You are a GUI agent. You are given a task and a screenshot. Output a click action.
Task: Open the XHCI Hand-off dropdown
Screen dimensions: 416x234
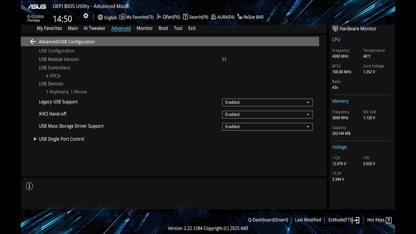pyautogui.click(x=267, y=114)
